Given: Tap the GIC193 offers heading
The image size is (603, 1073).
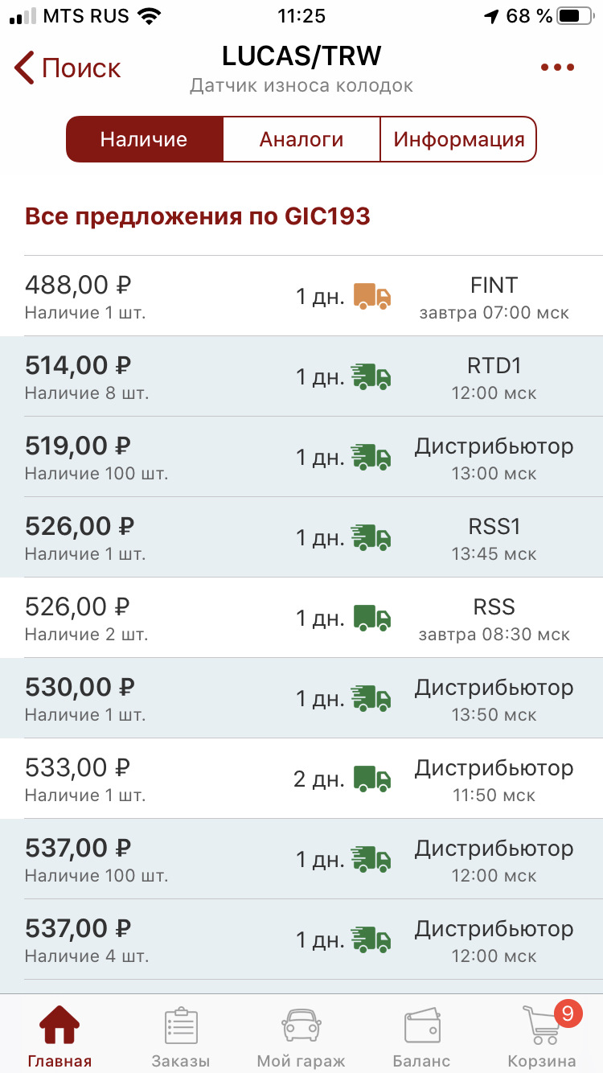Looking at the screenshot, I should click(198, 216).
